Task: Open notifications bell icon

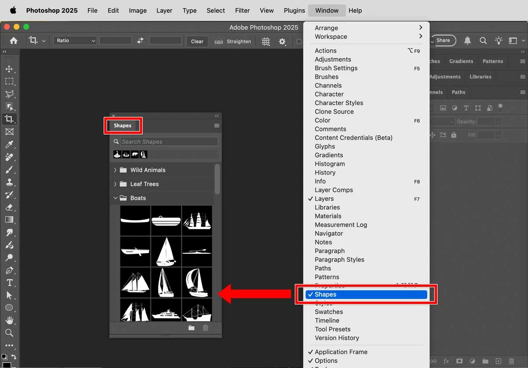Action: 467,41
